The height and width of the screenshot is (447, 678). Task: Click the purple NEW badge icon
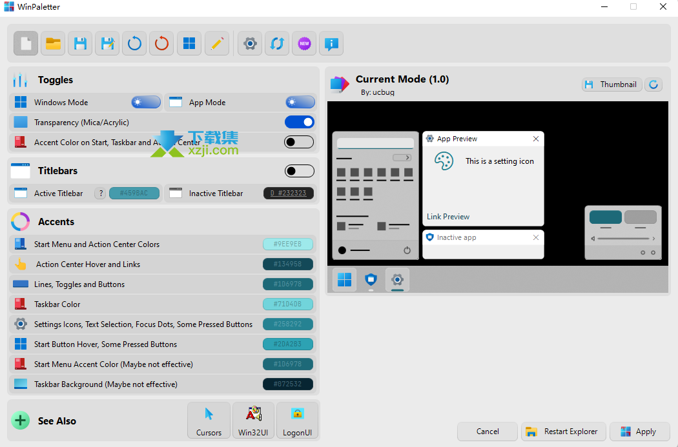point(304,43)
